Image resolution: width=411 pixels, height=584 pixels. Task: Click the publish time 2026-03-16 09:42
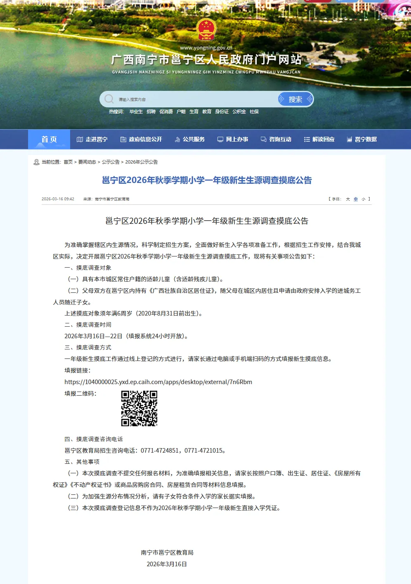(58, 199)
